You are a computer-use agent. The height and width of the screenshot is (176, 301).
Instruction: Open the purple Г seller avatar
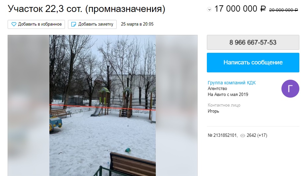point(290,89)
